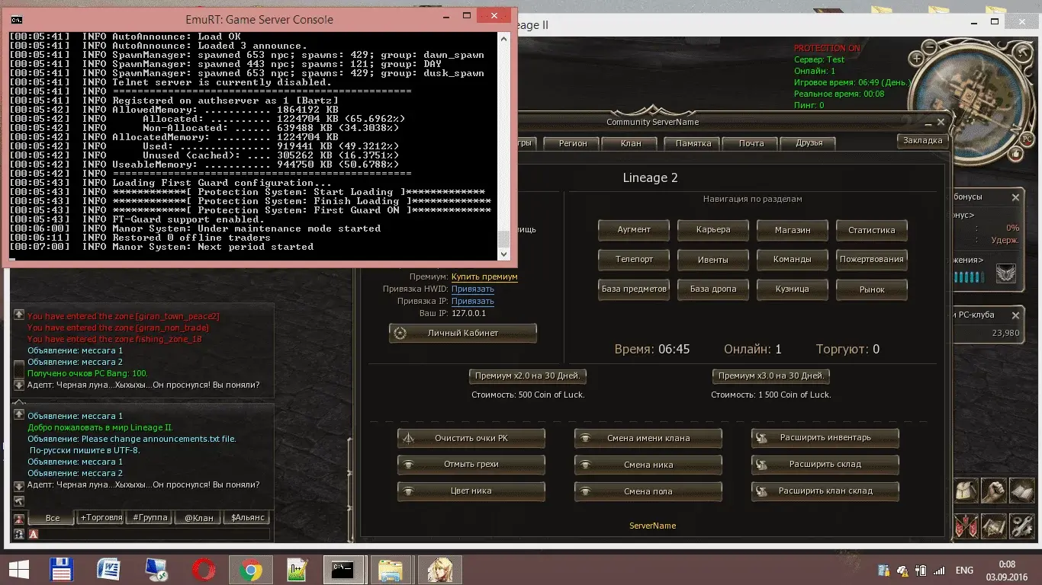Select the #Группа chat tab

coord(150,517)
